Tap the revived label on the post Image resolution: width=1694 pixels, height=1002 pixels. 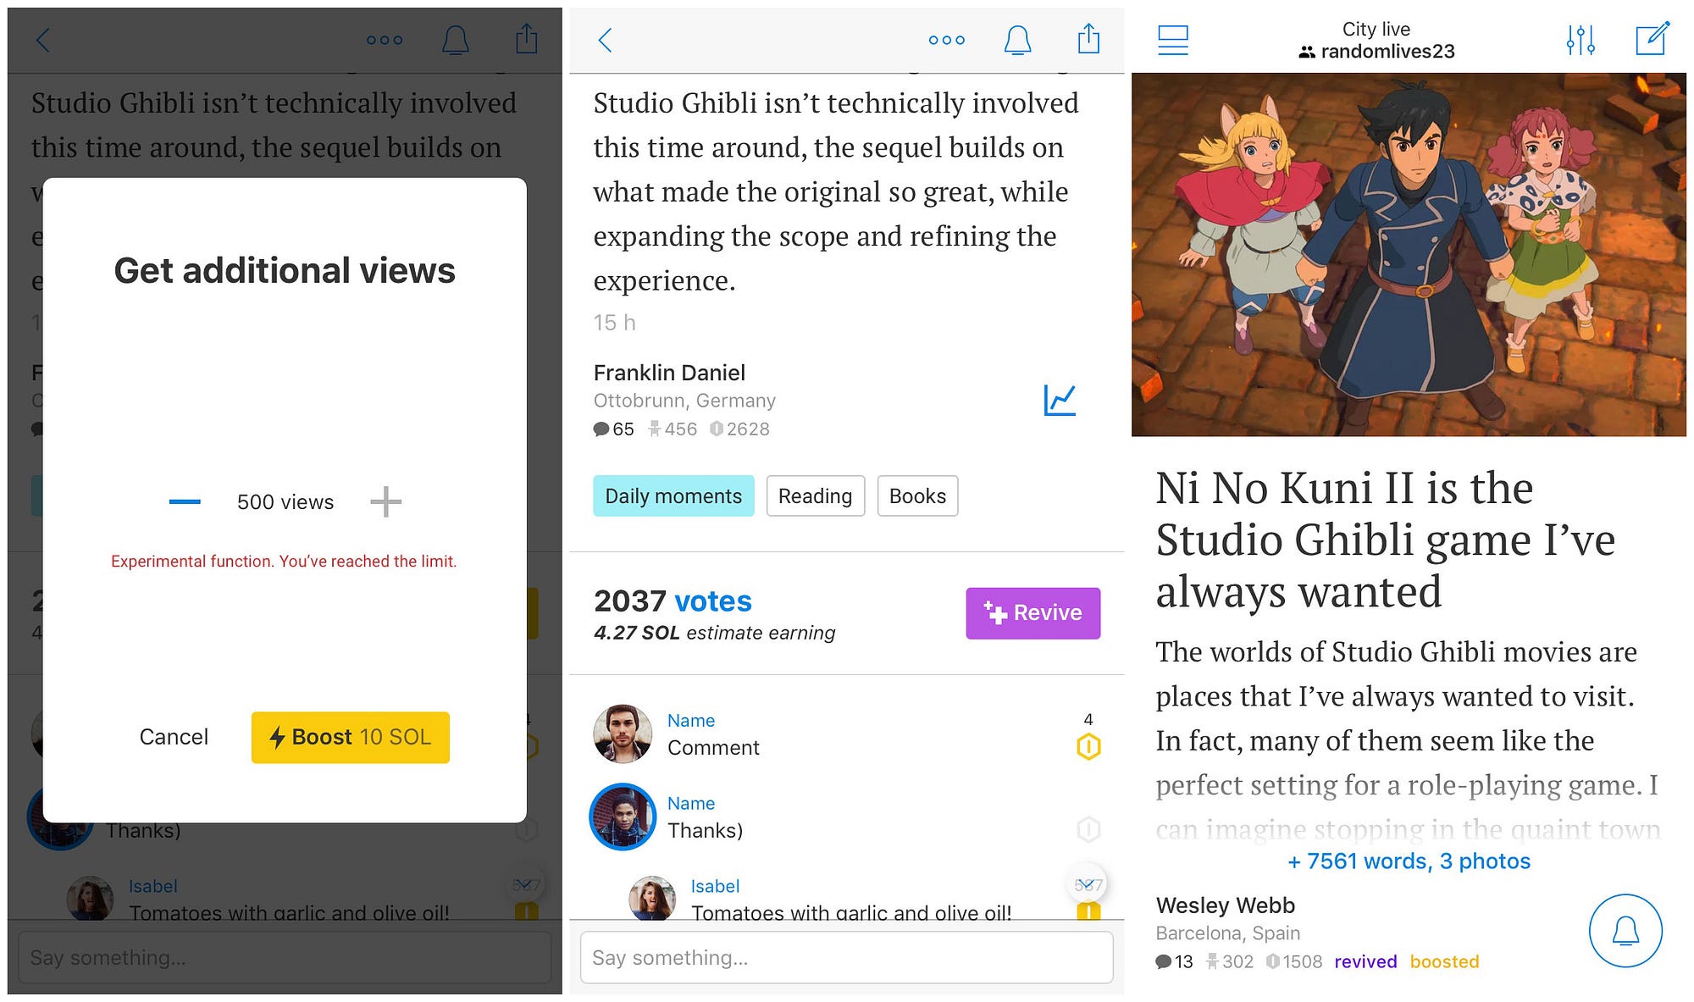(1365, 962)
